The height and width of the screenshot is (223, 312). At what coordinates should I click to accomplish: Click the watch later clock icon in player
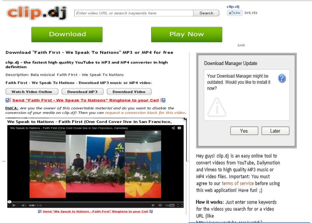tap(153, 205)
